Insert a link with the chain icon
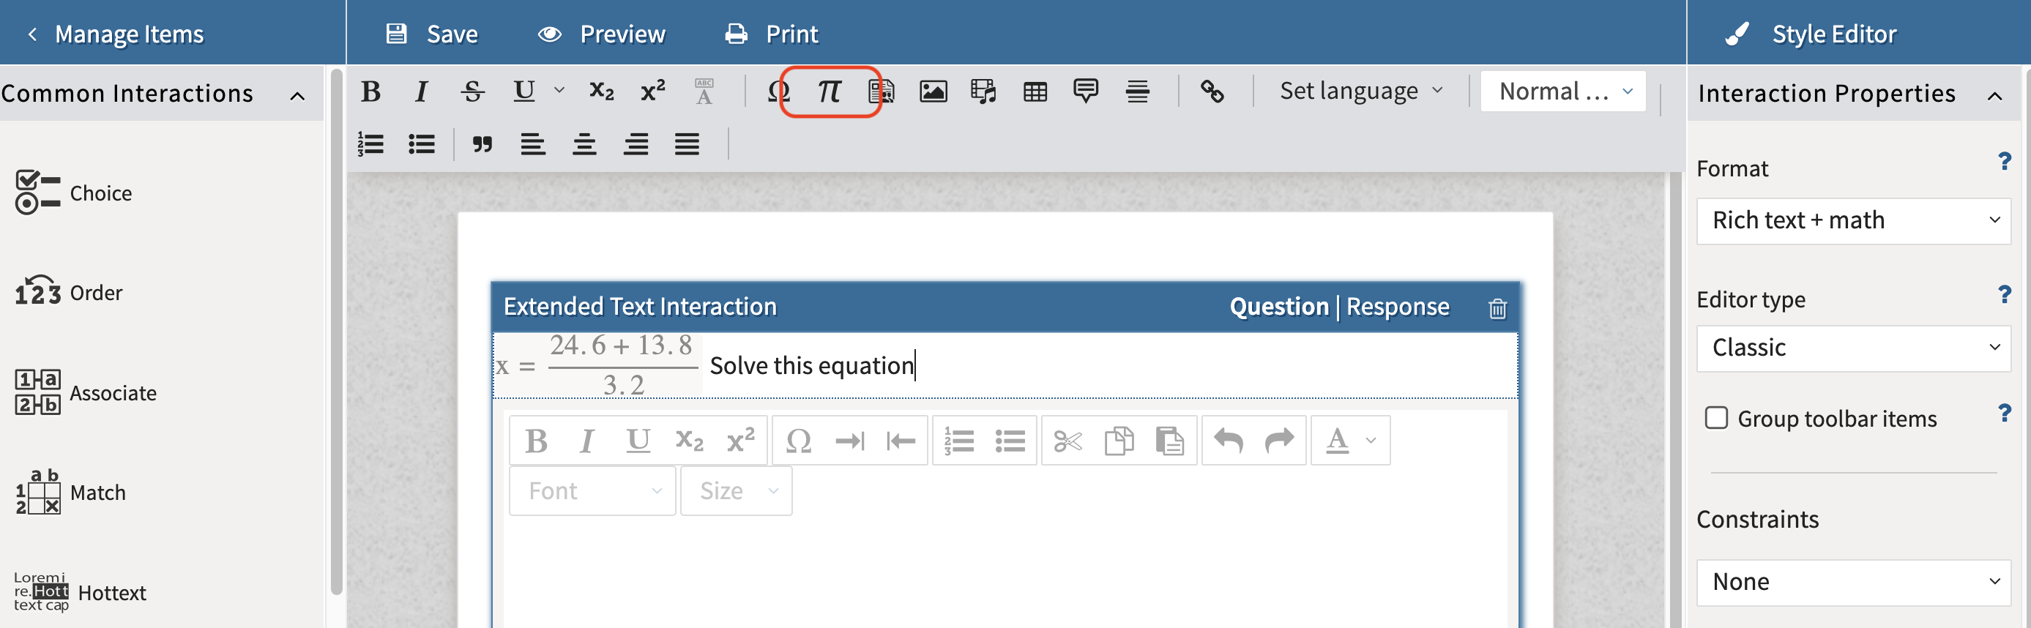The image size is (2031, 628). tap(1212, 91)
